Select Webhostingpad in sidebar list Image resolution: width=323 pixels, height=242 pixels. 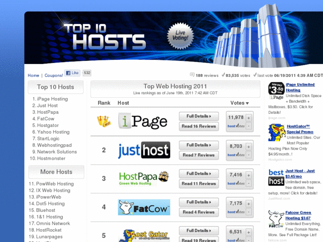tap(54, 145)
